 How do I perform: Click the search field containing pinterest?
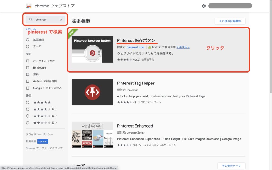point(45,20)
